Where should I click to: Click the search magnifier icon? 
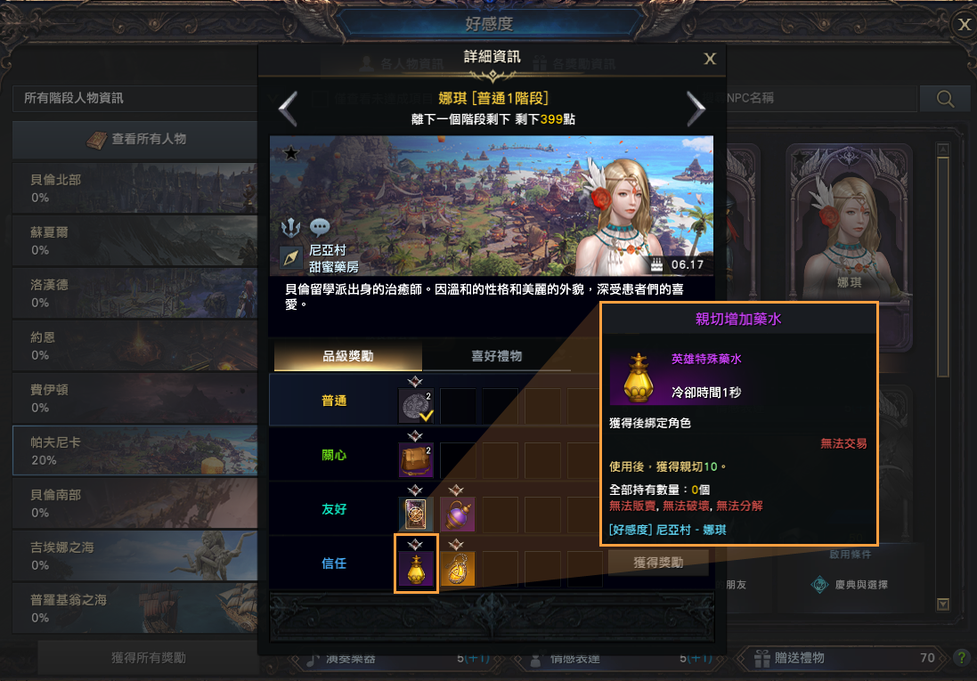click(x=945, y=99)
